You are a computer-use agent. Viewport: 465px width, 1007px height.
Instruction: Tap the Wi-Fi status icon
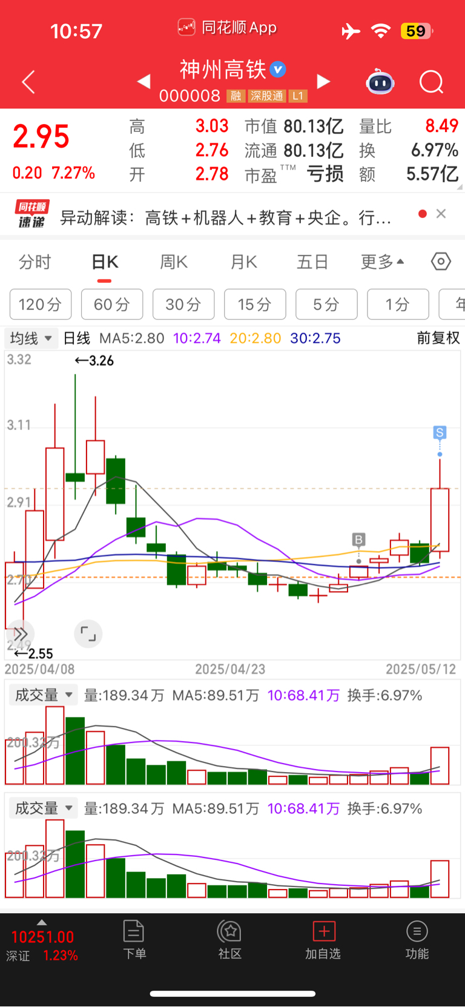point(381,31)
